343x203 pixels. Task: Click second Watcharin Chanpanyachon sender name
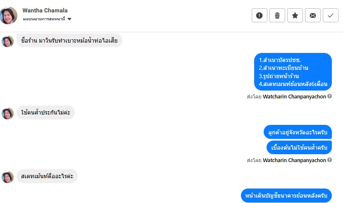click(294, 160)
